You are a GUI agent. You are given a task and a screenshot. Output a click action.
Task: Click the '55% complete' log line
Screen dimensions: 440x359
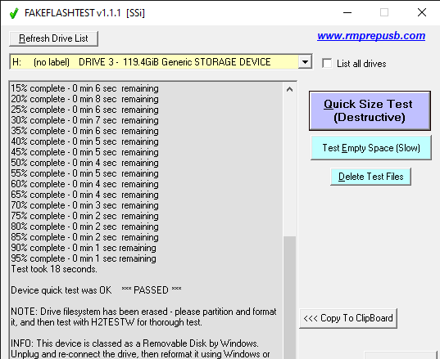(84, 173)
